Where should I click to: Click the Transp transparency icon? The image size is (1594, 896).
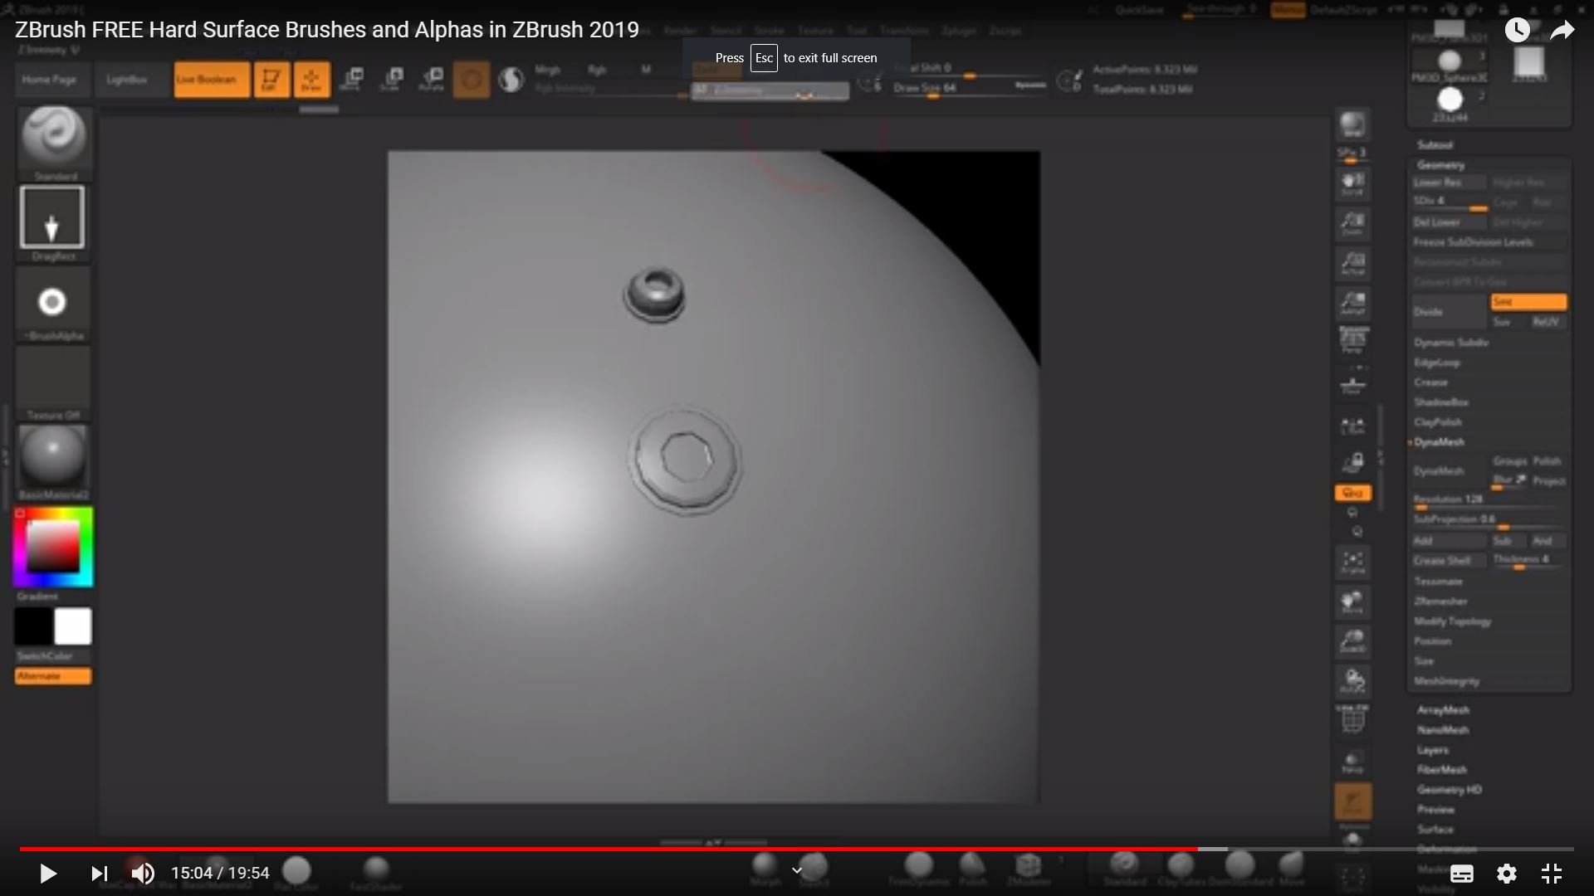(1352, 762)
